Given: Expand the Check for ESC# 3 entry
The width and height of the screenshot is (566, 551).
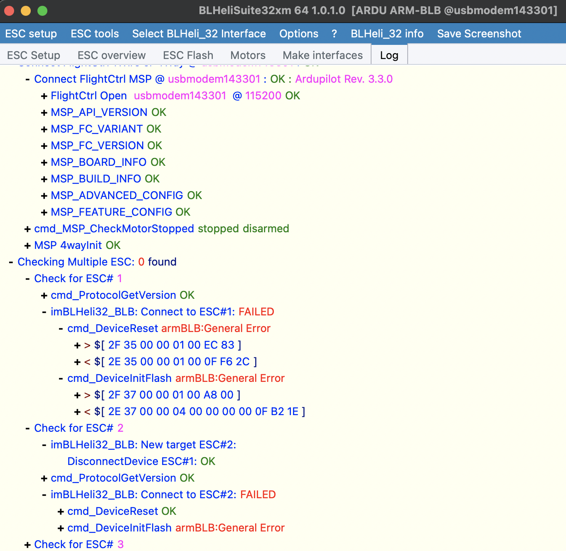Looking at the screenshot, I should tap(27, 544).
